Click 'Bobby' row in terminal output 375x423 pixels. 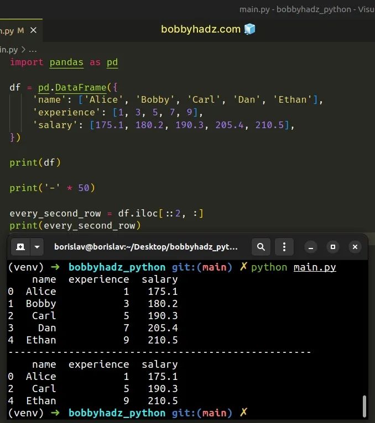click(93, 304)
